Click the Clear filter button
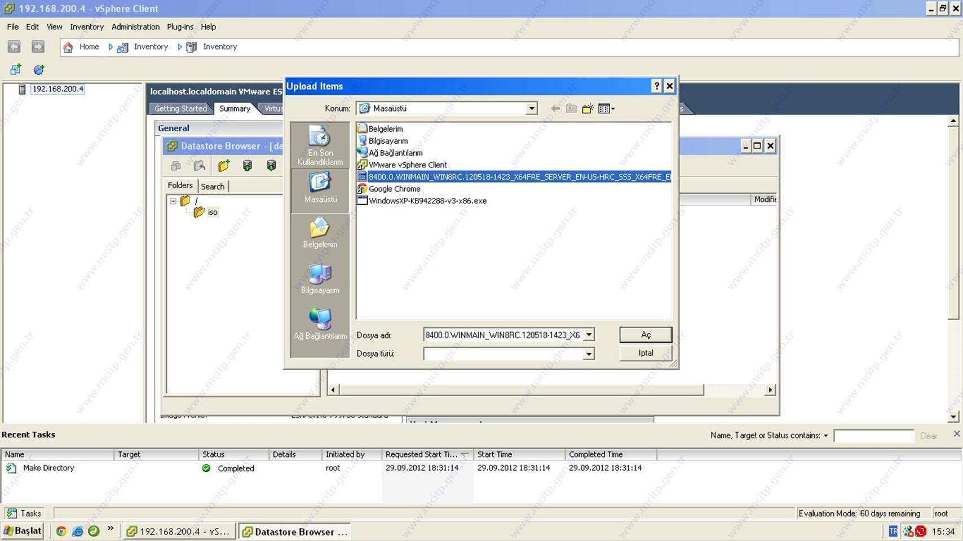The height and width of the screenshot is (541, 963). [928, 436]
